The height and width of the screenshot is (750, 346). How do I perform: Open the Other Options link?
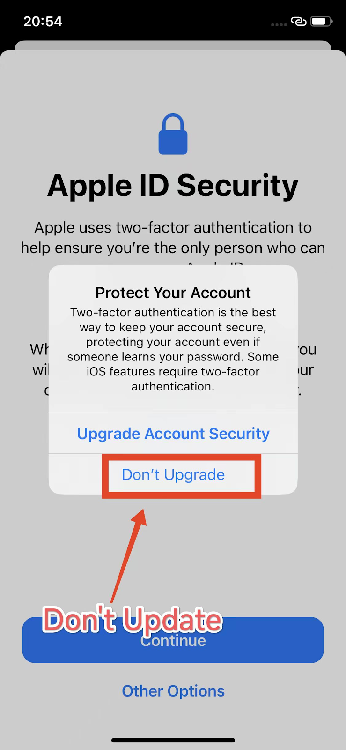tap(173, 691)
